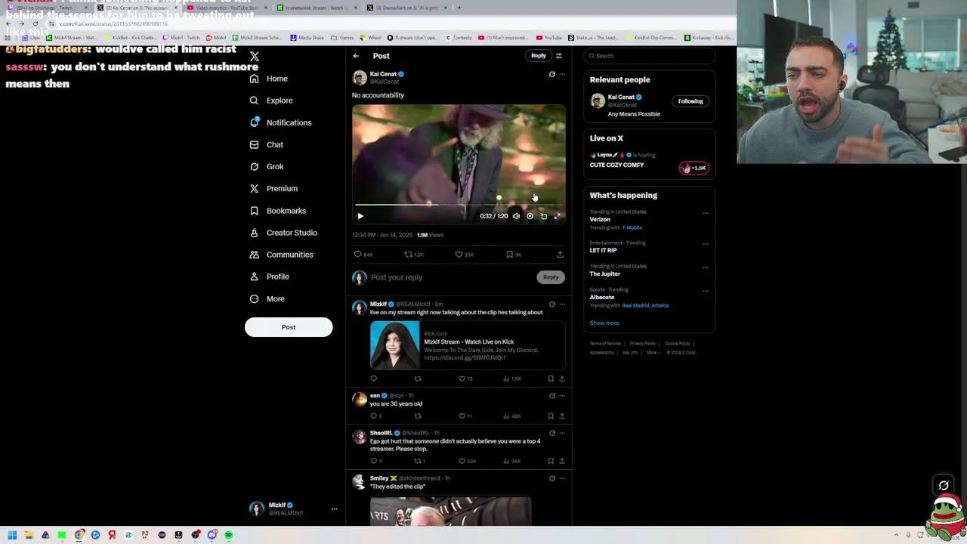Open the video settings gear
The width and height of the screenshot is (967, 544).
pyautogui.click(x=530, y=216)
